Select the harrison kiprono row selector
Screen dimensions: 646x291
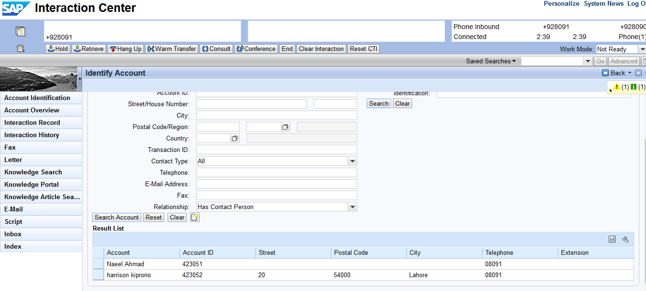click(98, 275)
